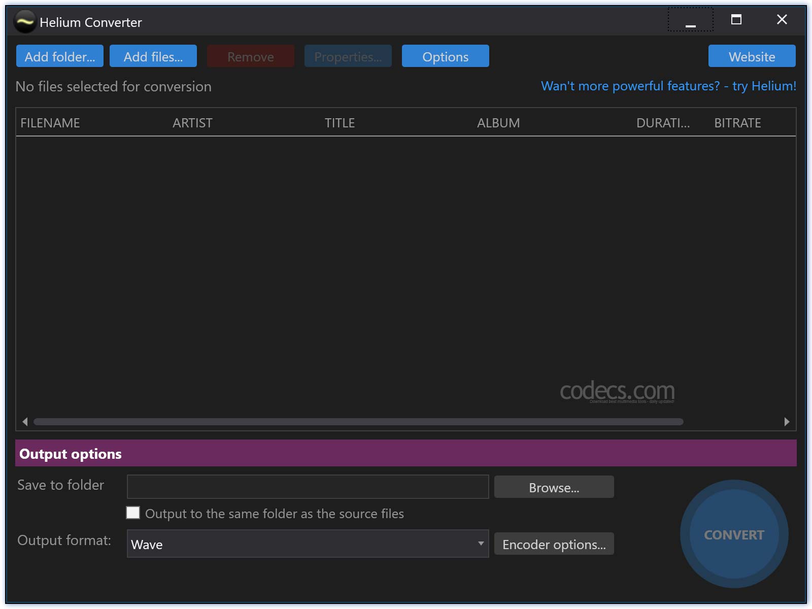This screenshot has height=609, width=812.
Task: Click the Remove button
Action: coord(251,56)
